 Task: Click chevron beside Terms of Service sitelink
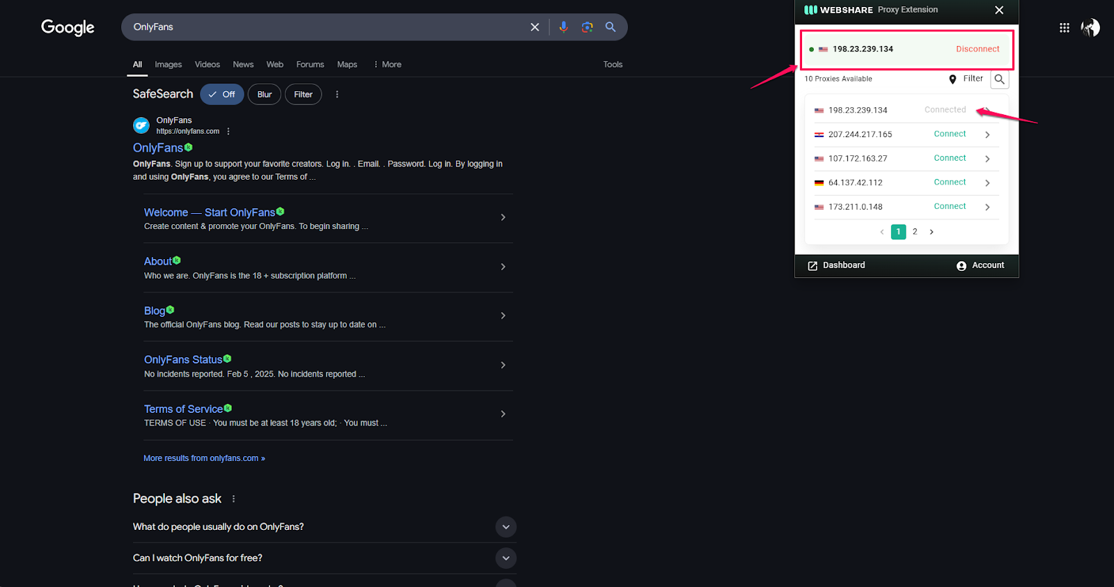503,414
